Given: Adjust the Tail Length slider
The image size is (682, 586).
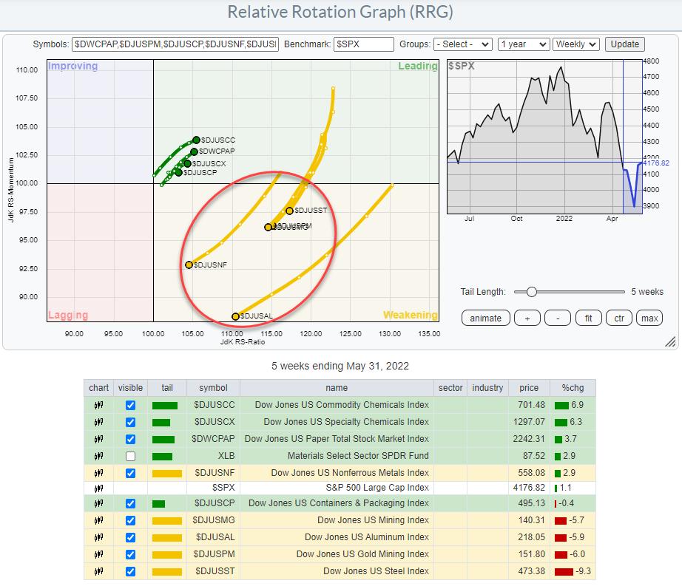Looking at the screenshot, I should tap(532, 291).
